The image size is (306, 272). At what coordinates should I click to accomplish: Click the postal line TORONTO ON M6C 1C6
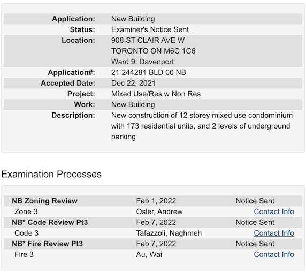(153, 51)
